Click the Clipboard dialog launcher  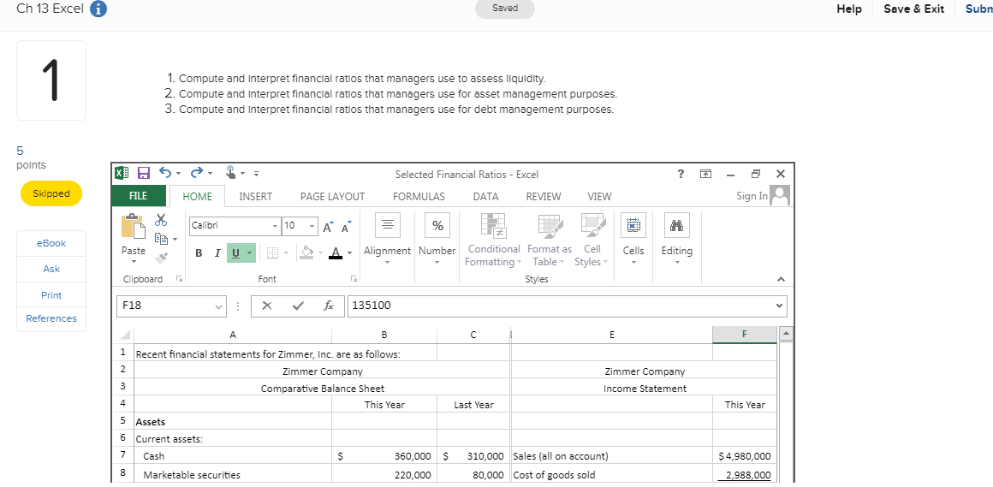(178, 279)
